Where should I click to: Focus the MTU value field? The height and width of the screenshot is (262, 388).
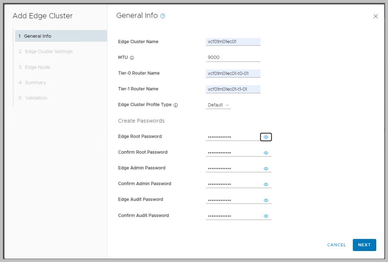click(233, 58)
